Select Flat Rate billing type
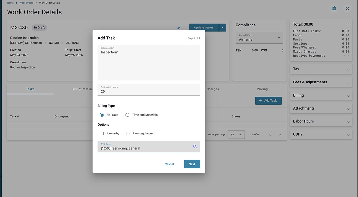Screen dimensions: 358x197 102,115
